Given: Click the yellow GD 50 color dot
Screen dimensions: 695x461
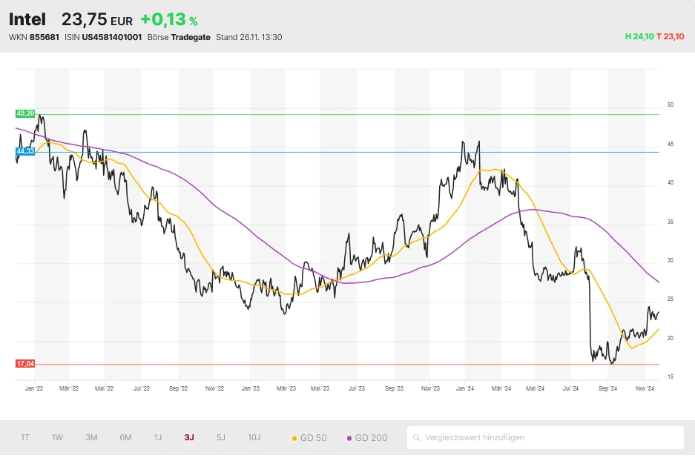Looking at the screenshot, I should click(295, 438).
